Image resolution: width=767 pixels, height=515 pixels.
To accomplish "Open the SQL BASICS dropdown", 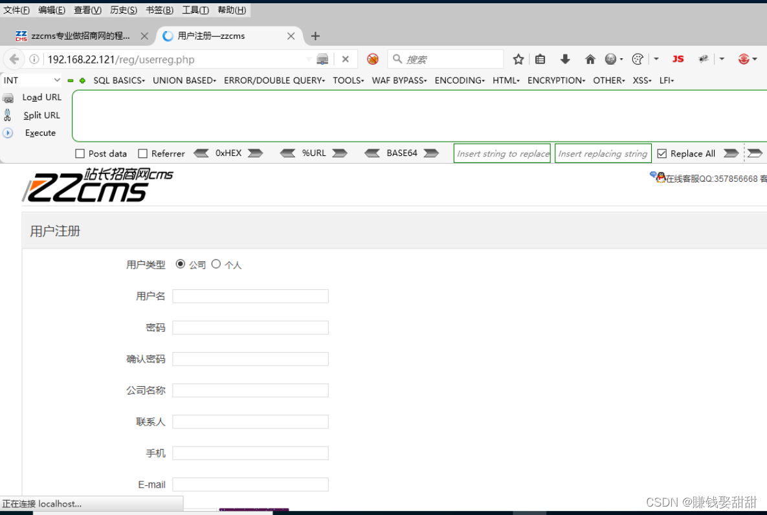I will pyautogui.click(x=119, y=80).
